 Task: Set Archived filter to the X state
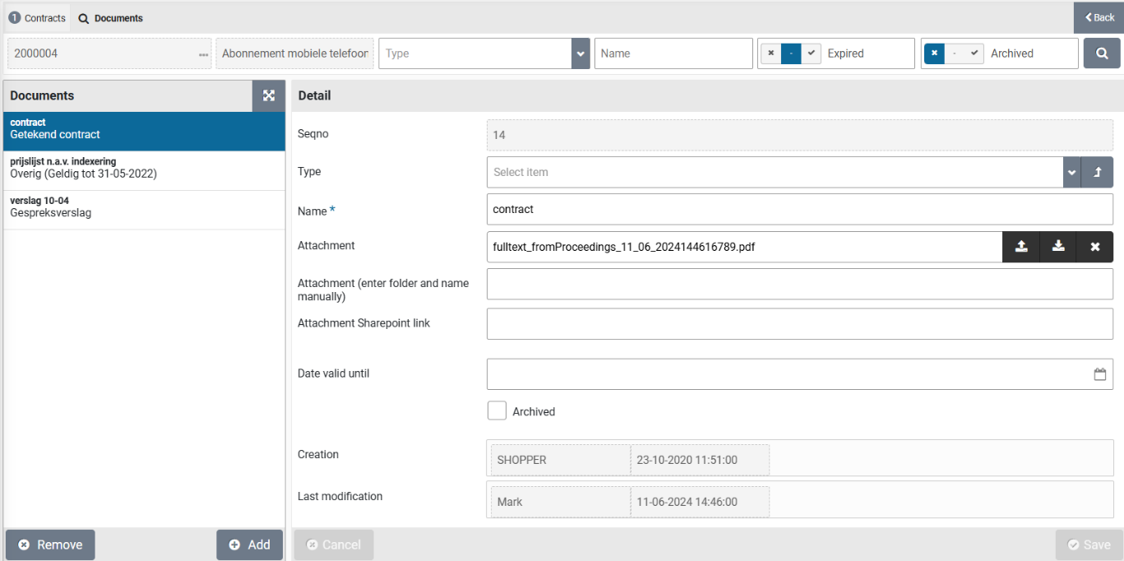pyautogui.click(x=934, y=53)
